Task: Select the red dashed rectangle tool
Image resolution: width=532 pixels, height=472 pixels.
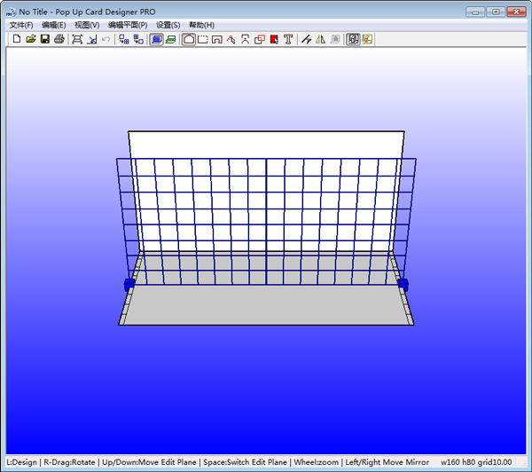Action: [x=202, y=39]
